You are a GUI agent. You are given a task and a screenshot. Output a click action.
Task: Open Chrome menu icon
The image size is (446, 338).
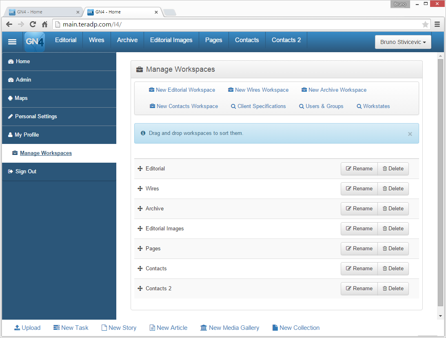[x=437, y=24]
